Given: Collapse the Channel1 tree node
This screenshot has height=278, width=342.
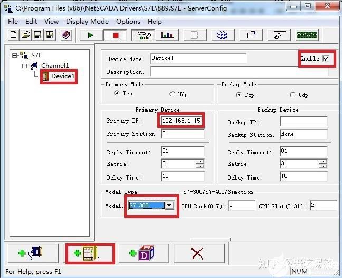Looking at the screenshot, I should point(25,66).
